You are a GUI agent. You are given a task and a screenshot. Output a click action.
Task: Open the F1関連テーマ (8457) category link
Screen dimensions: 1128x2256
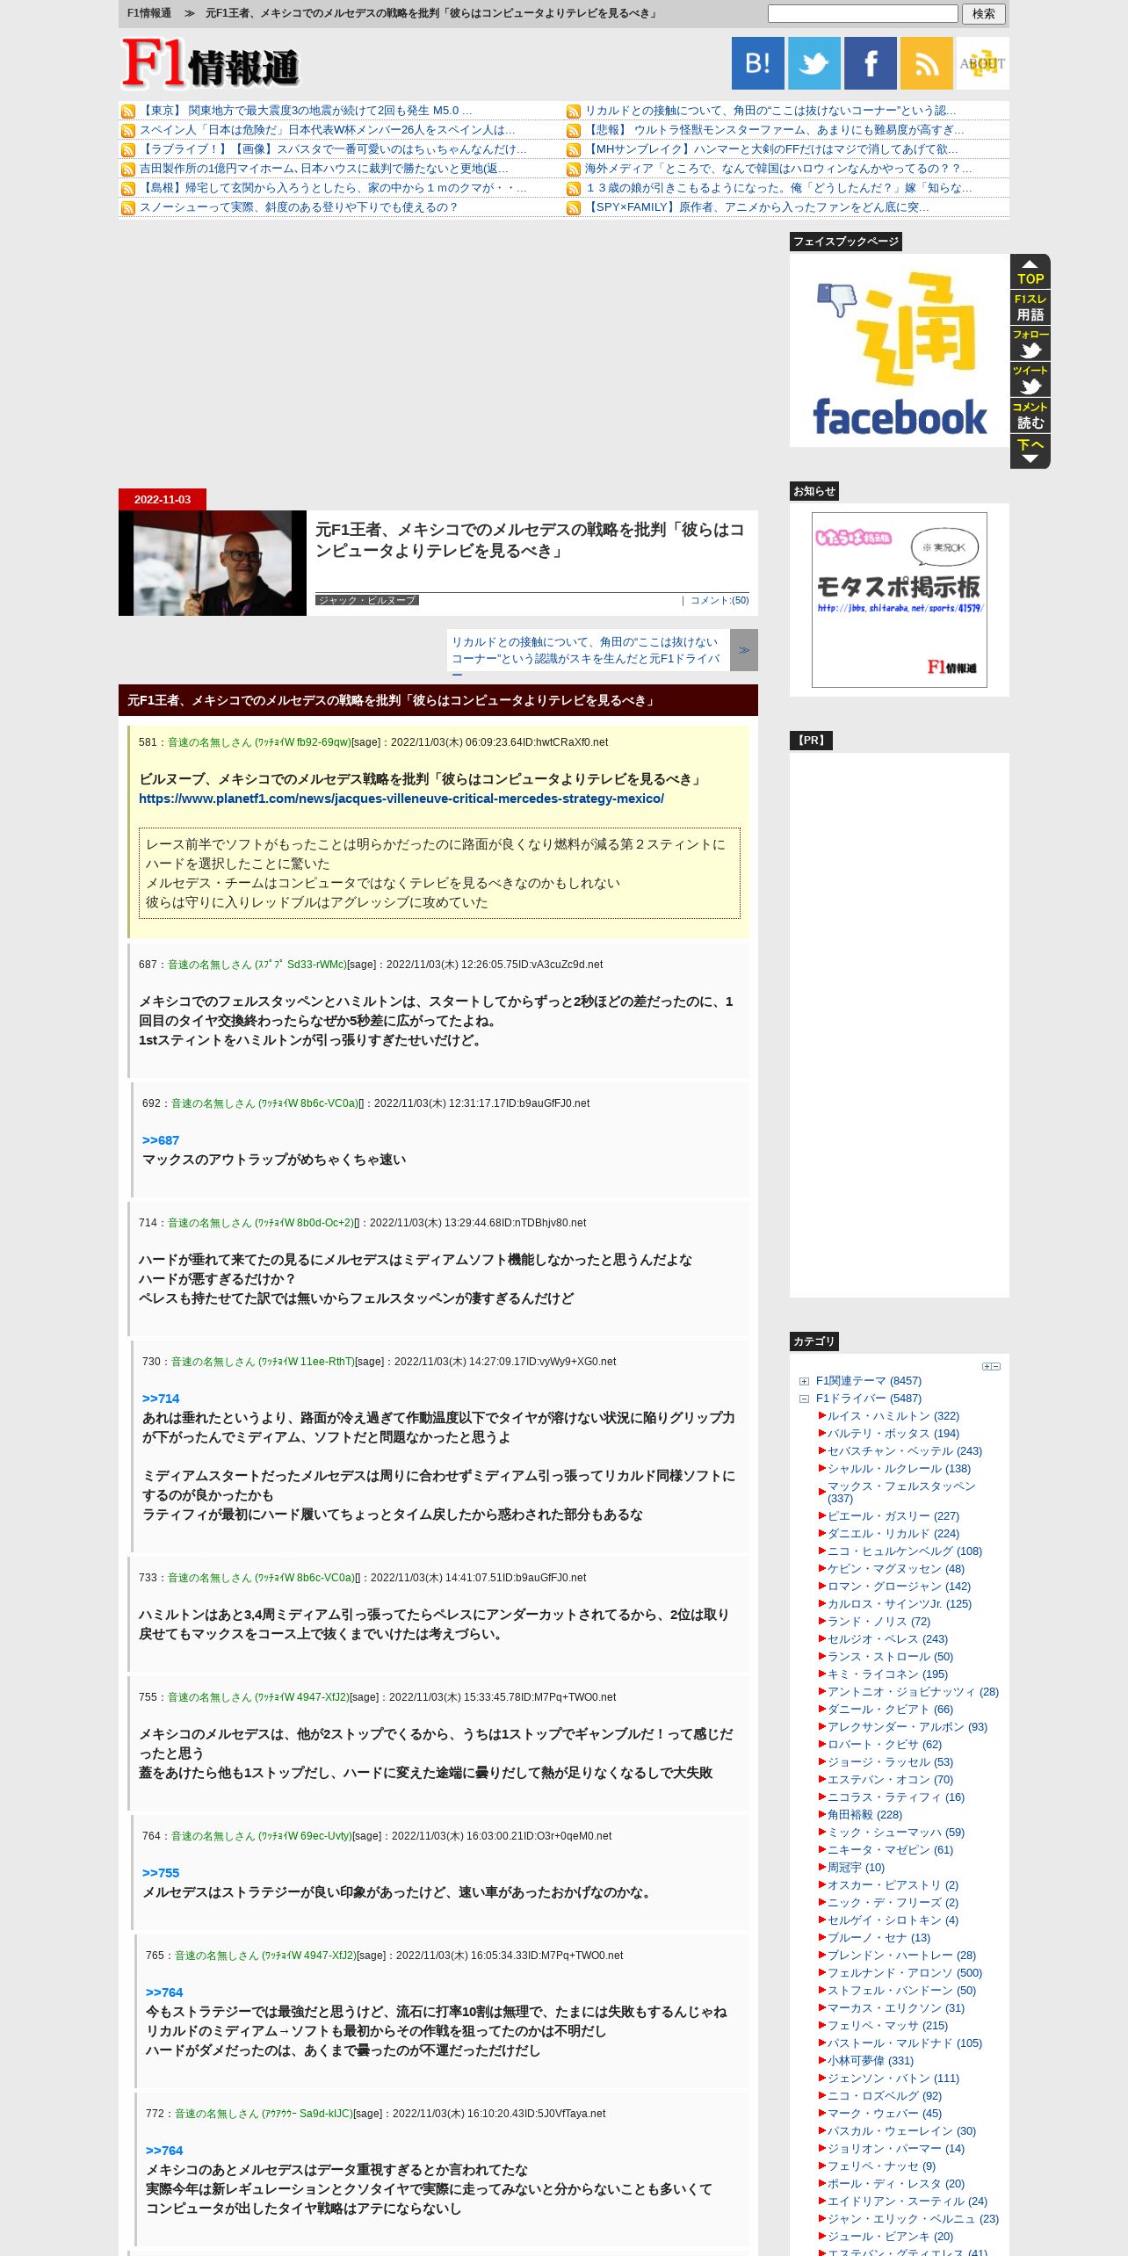pyautogui.click(x=869, y=1381)
